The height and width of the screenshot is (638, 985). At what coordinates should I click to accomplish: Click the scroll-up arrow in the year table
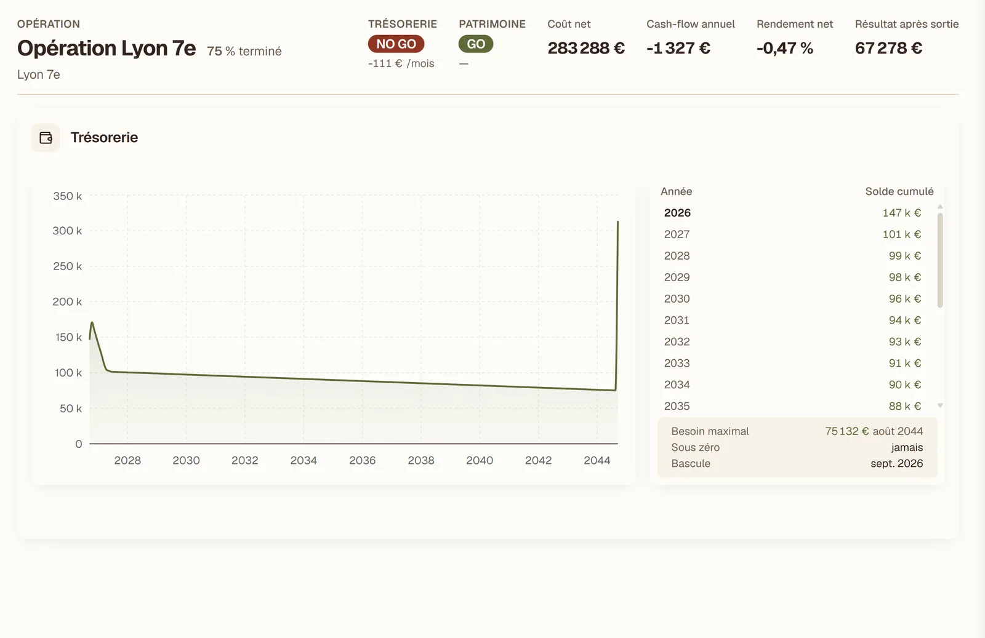[x=940, y=207]
